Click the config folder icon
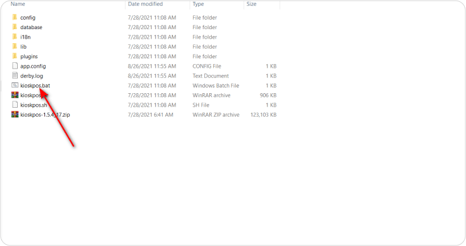The width and height of the screenshot is (466, 246). (x=15, y=17)
